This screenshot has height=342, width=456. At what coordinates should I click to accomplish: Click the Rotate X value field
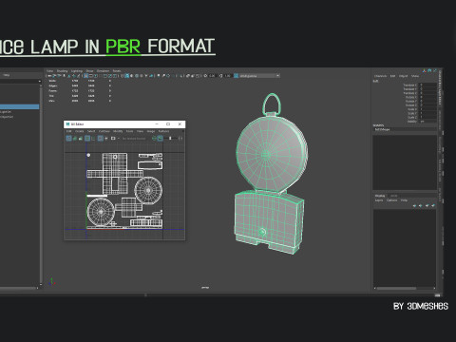pos(427,97)
